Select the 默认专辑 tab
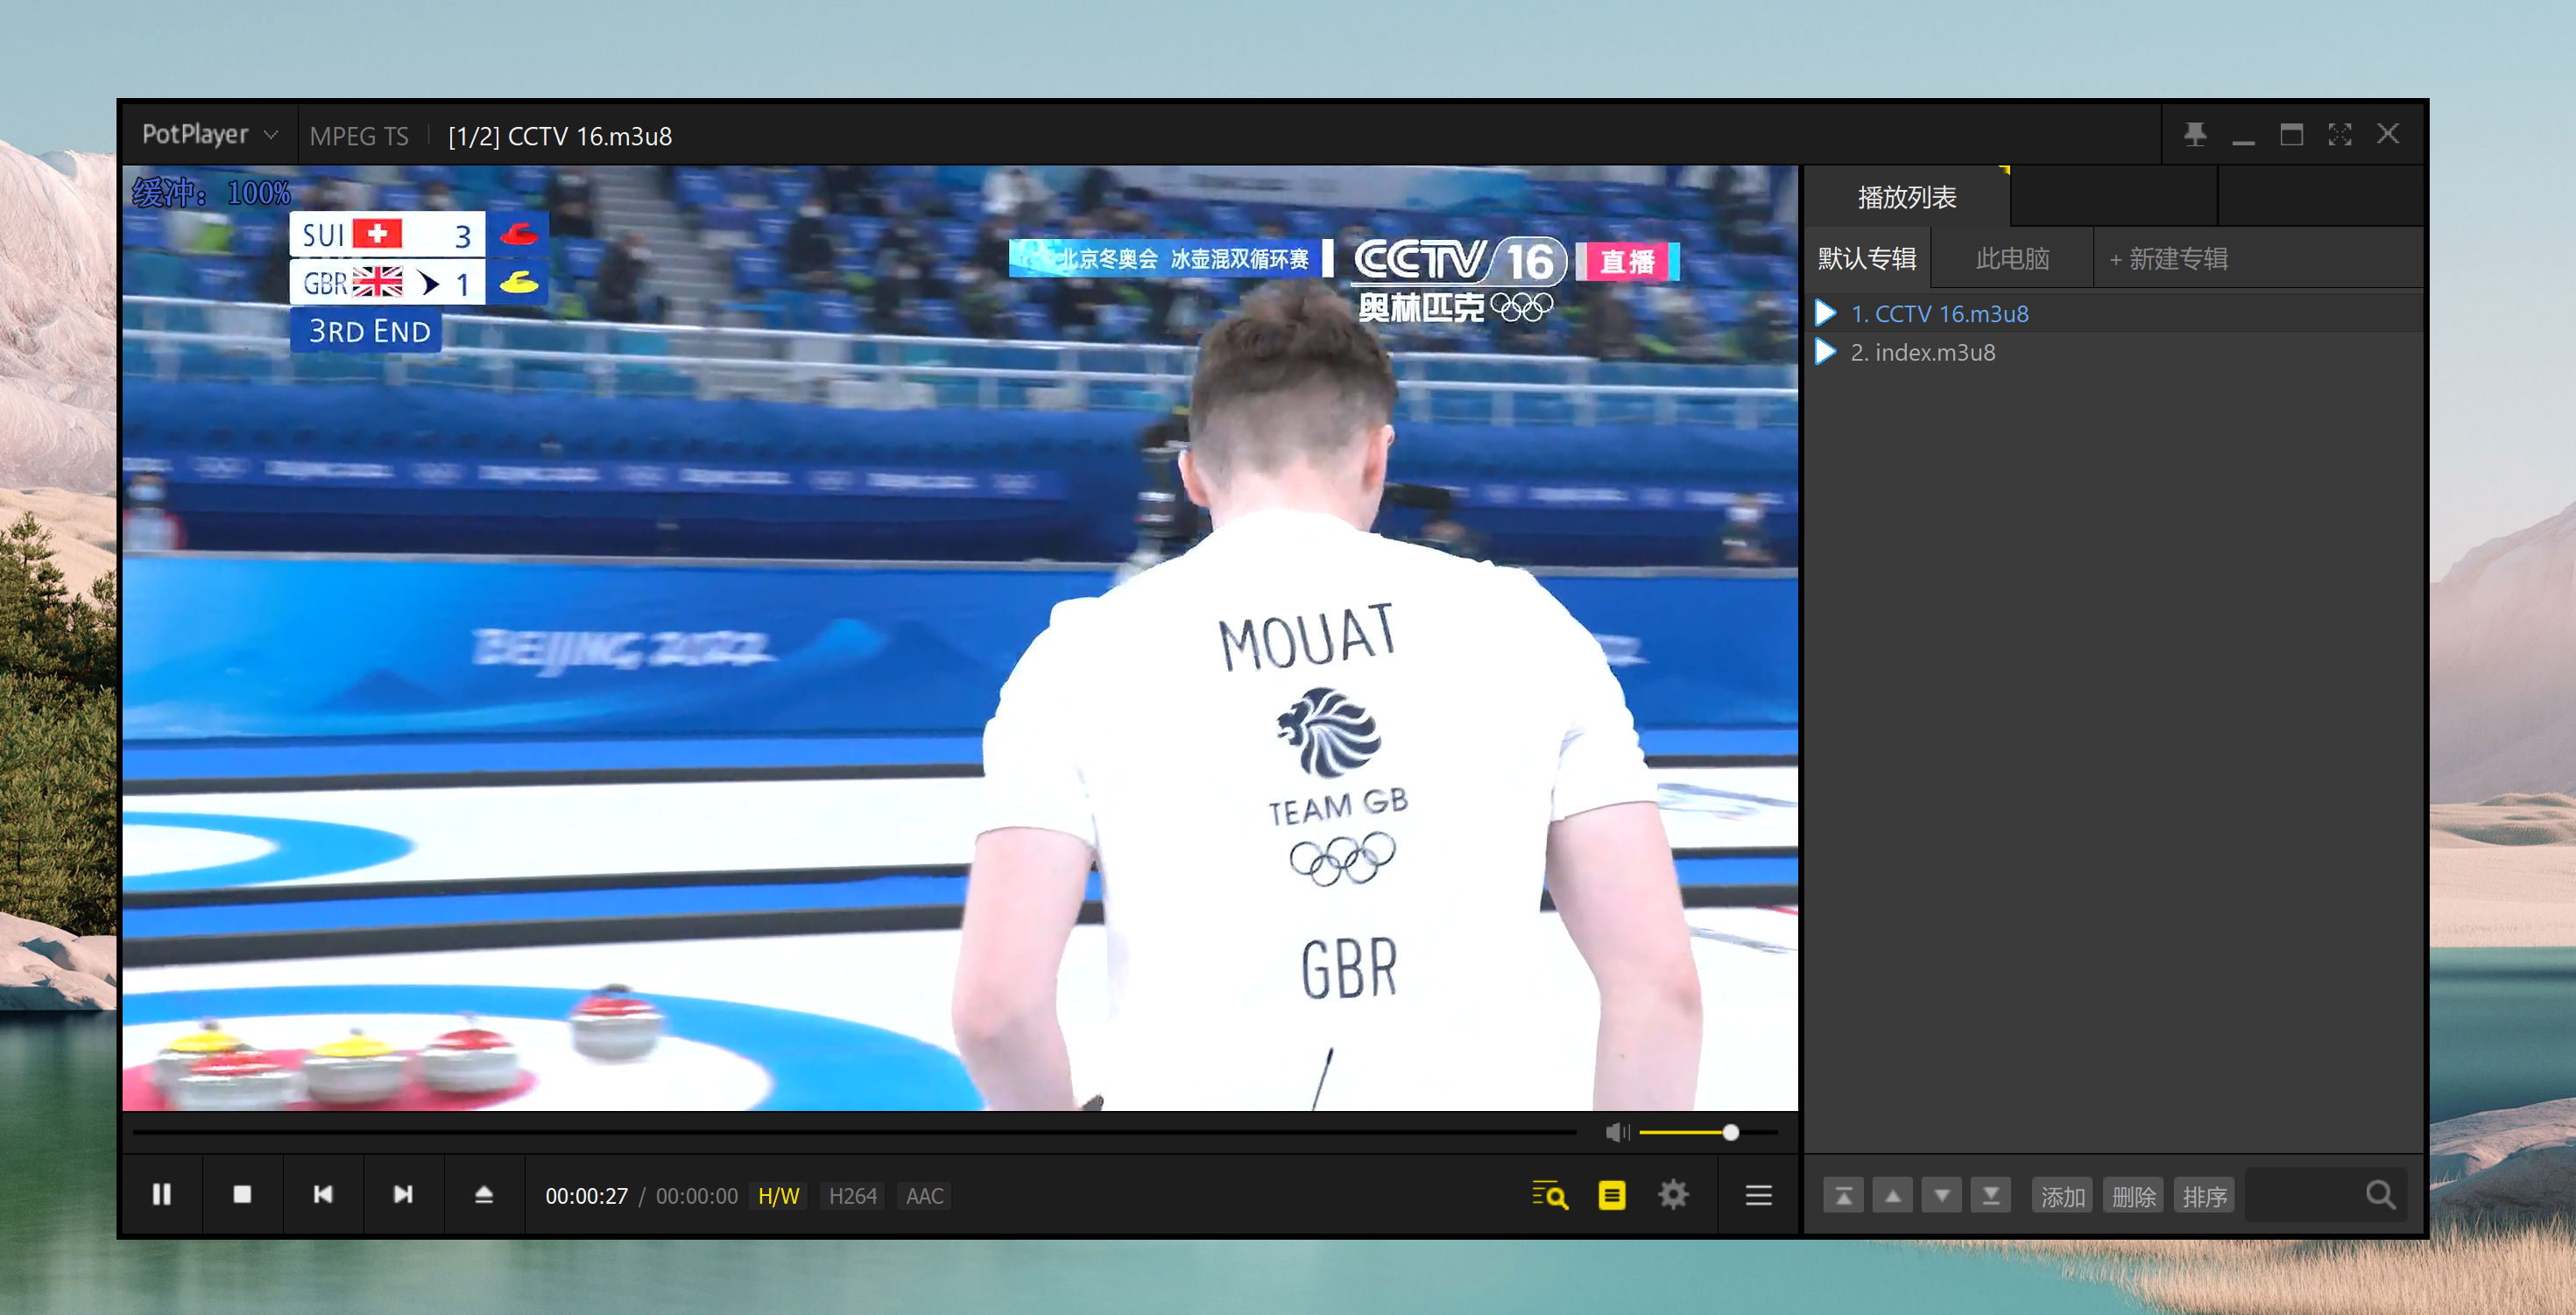 (1866, 259)
